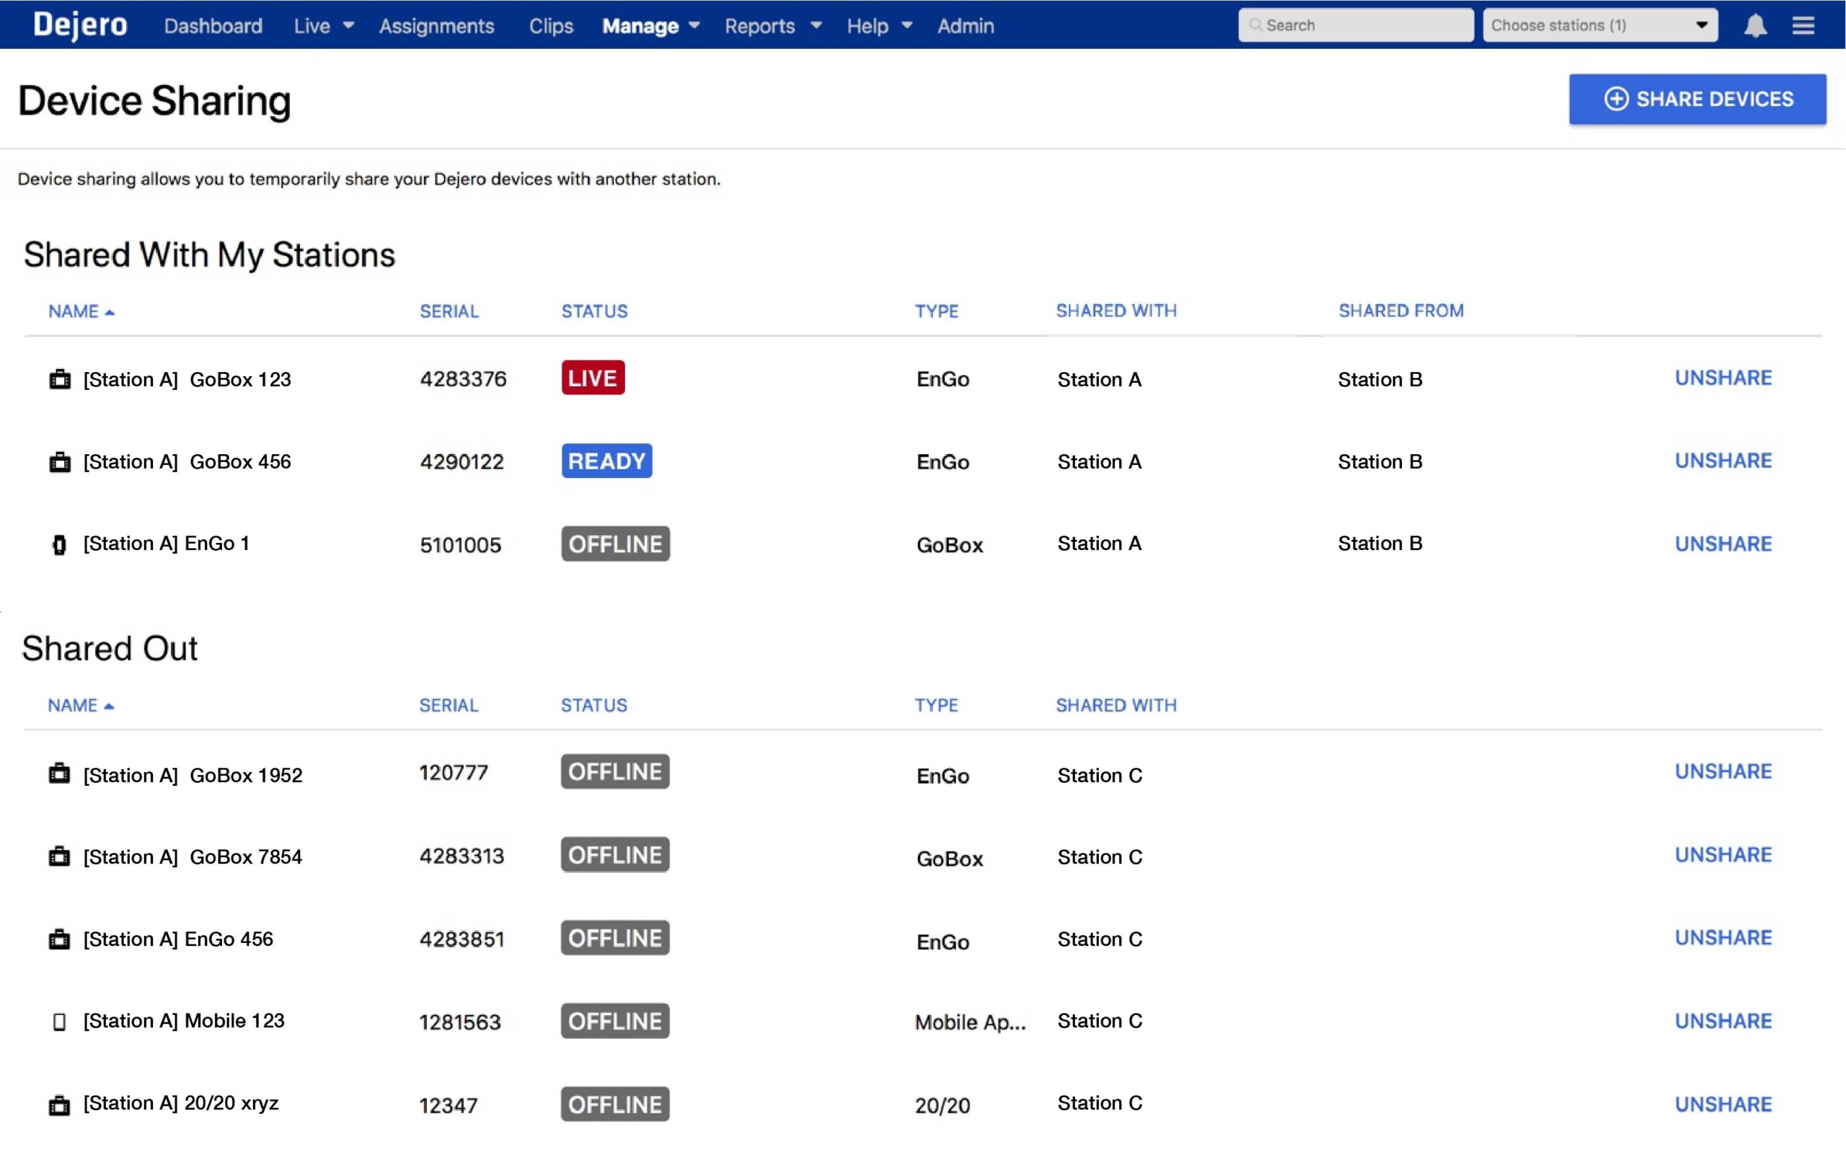Click the Share Devices button

click(1697, 99)
